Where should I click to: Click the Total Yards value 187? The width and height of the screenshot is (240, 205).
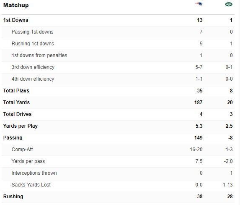(x=198, y=102)
